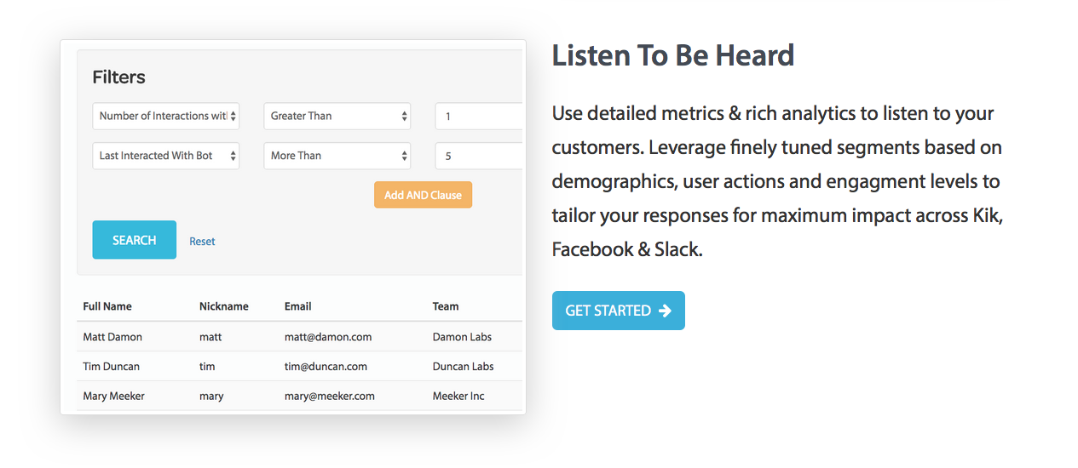Image resolution: width=1078 pixels, height=468 pixels.
Task: Click the Email column header
Action: tap(298, 306)
